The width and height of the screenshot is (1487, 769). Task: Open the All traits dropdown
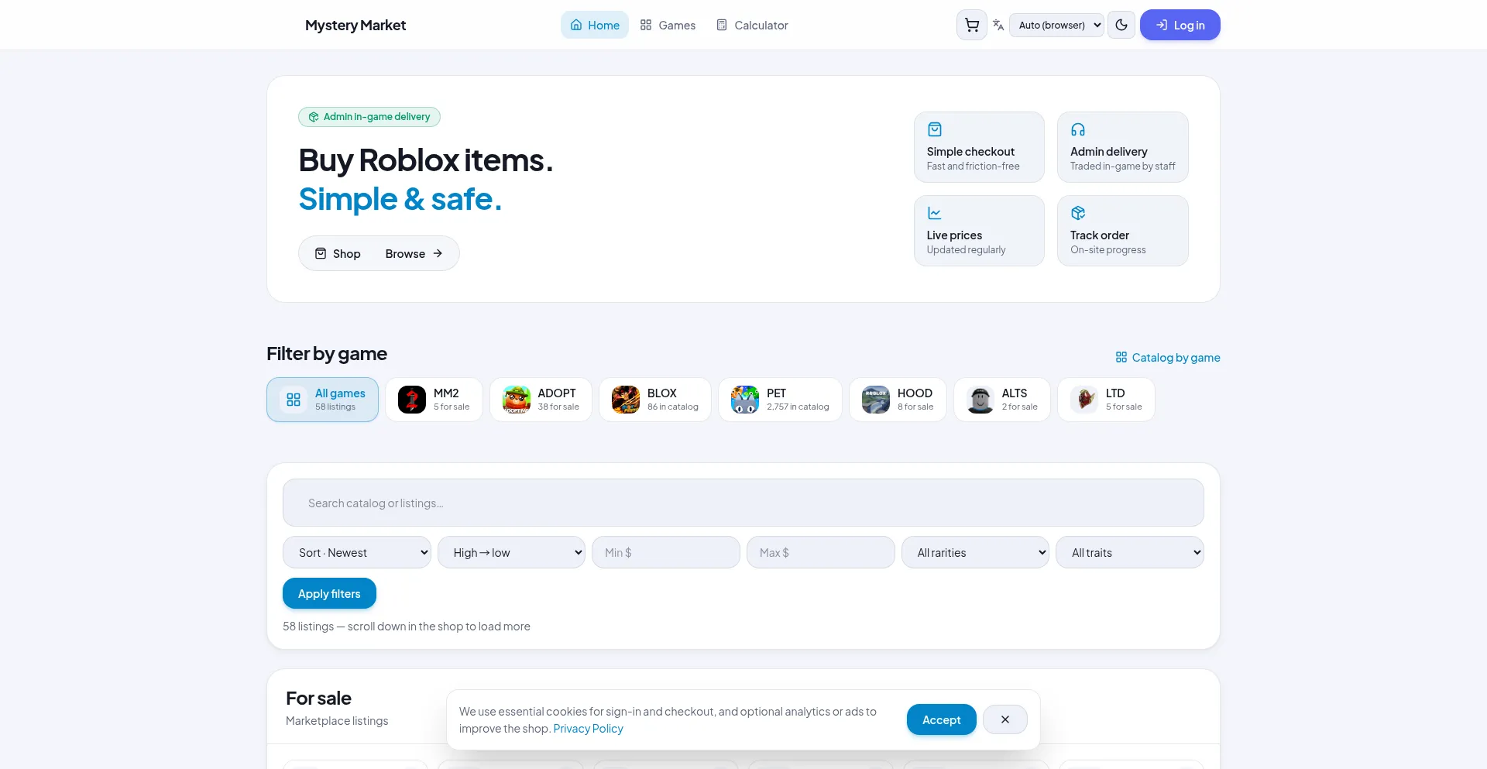coord(1130,552)
